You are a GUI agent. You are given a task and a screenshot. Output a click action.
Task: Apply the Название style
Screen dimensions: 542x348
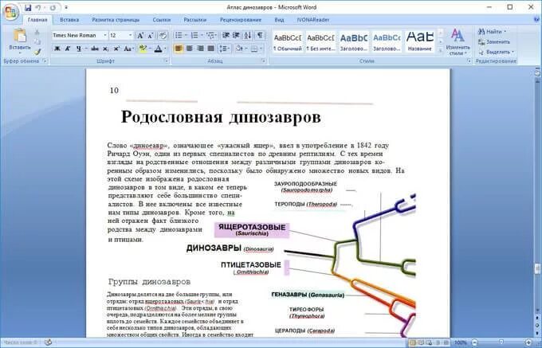tap(419, 41)
